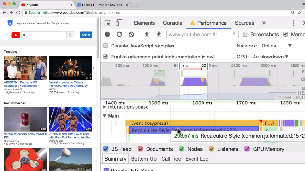Click the green Secure lock icon
Screen dimensions: 305x171
pos(26,13)
